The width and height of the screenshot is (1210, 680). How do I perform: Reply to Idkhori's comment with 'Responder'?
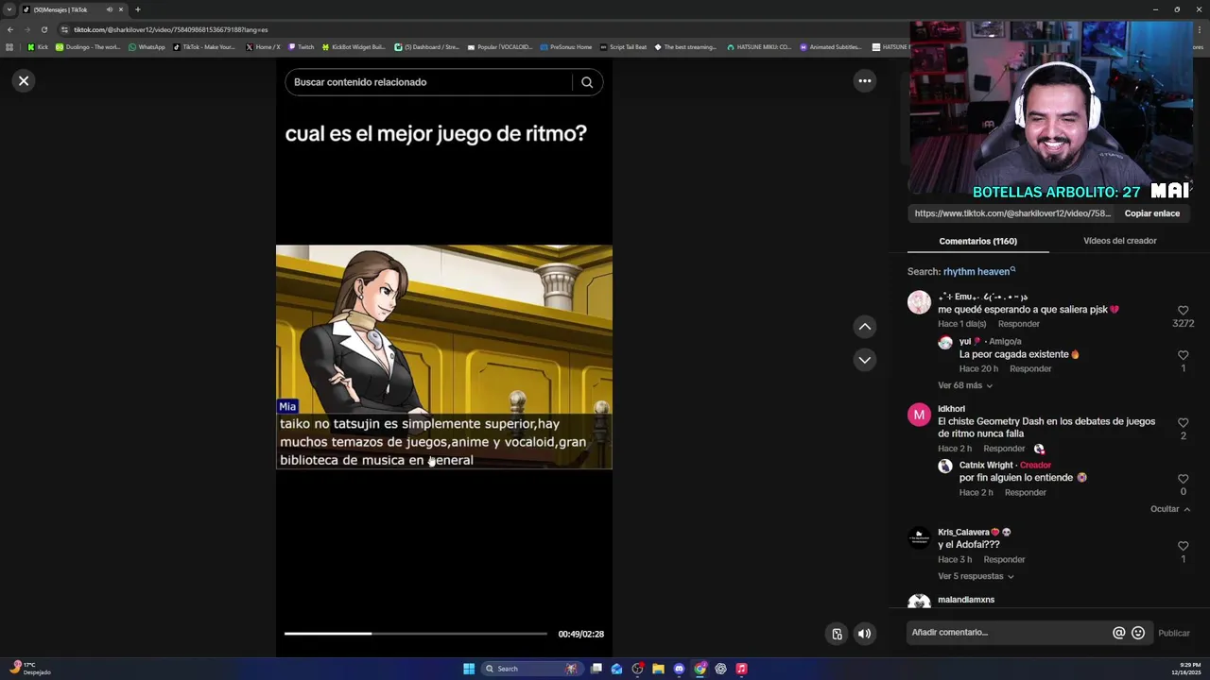click(1004, 449)
